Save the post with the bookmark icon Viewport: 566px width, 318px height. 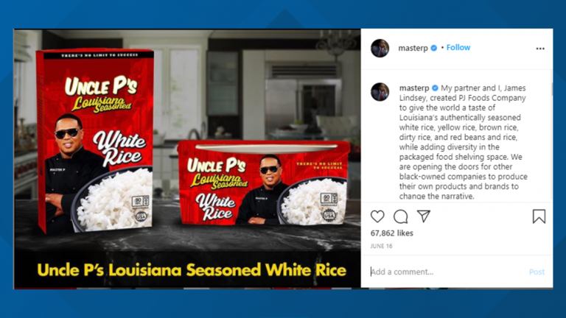coord(539,216)
